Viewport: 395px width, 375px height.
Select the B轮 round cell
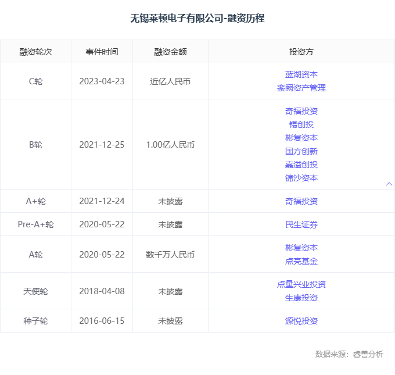36,145
